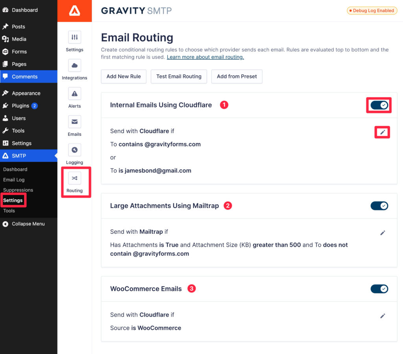Open the Alerts warning triangle icon

point(74,94)
